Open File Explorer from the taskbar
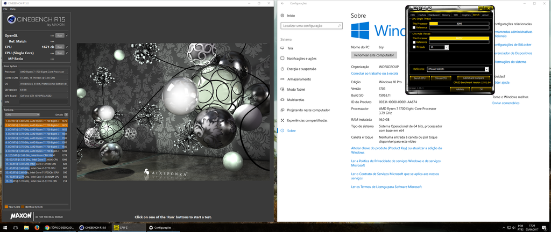Viewport: 551px width, 232px height. click(x=26, y=228)
